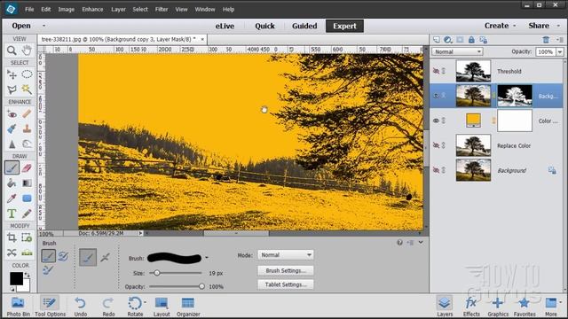Select the Zoom tool
This screenshot has width=568, height=319.
[12, 51]
